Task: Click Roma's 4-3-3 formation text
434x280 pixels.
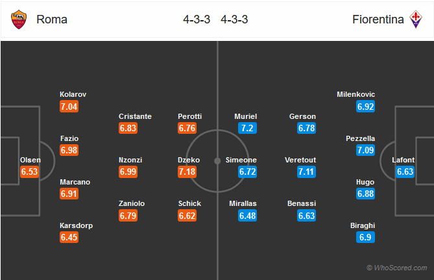Action: click(x=197, y=19)
